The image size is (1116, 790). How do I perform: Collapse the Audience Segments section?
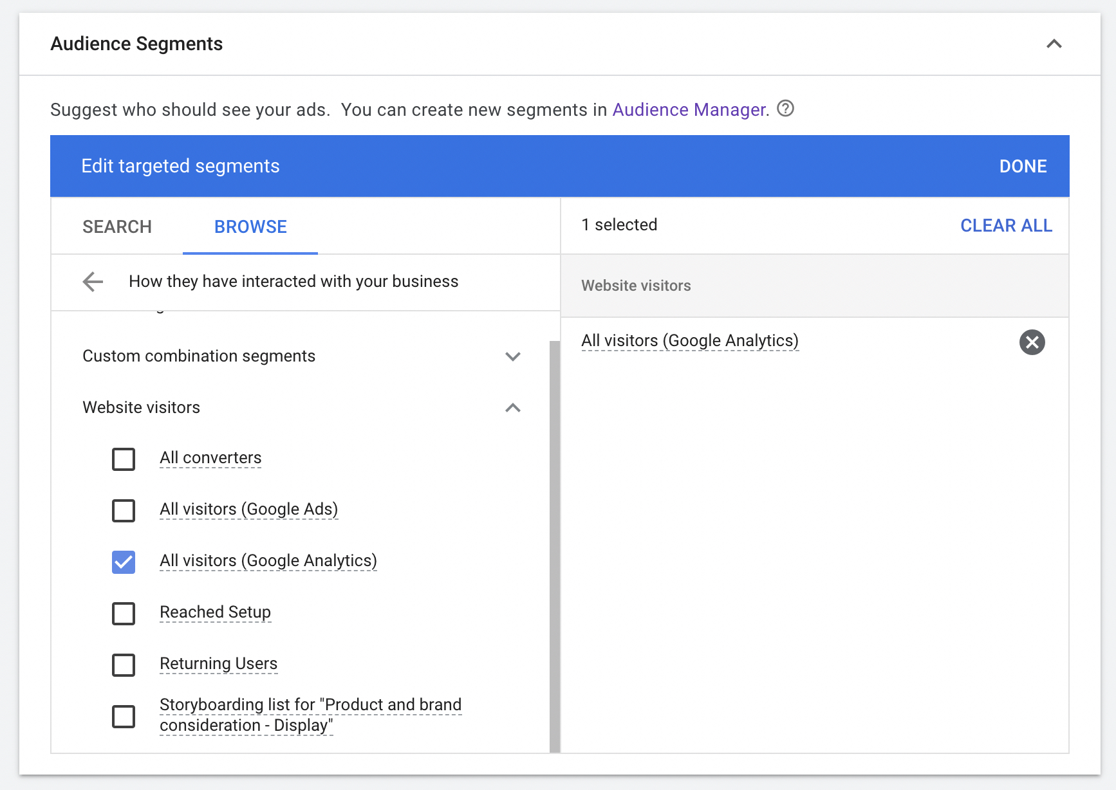(1054, 44)
